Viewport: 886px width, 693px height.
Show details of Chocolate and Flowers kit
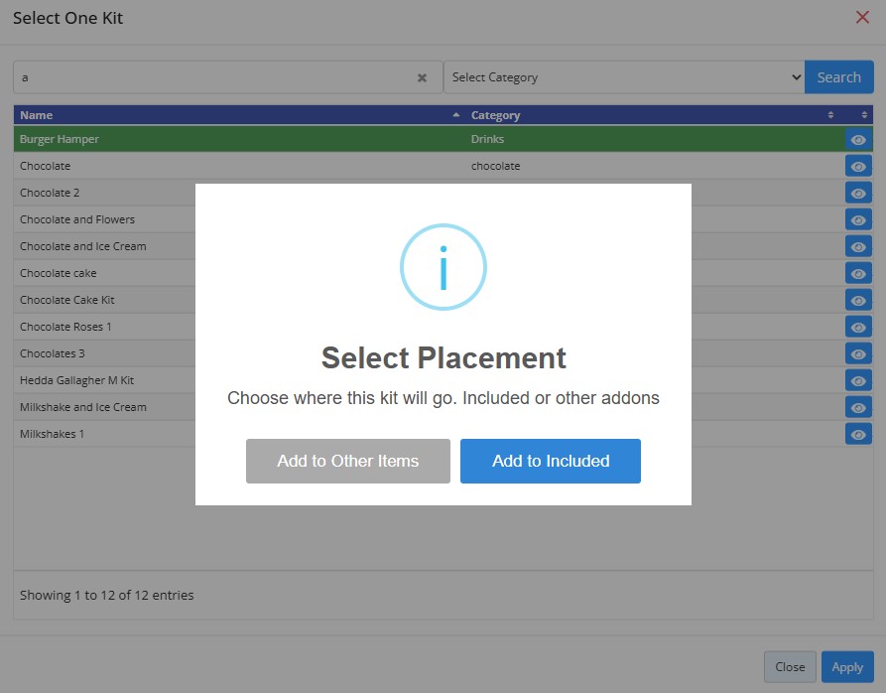[x=858, y=219]
